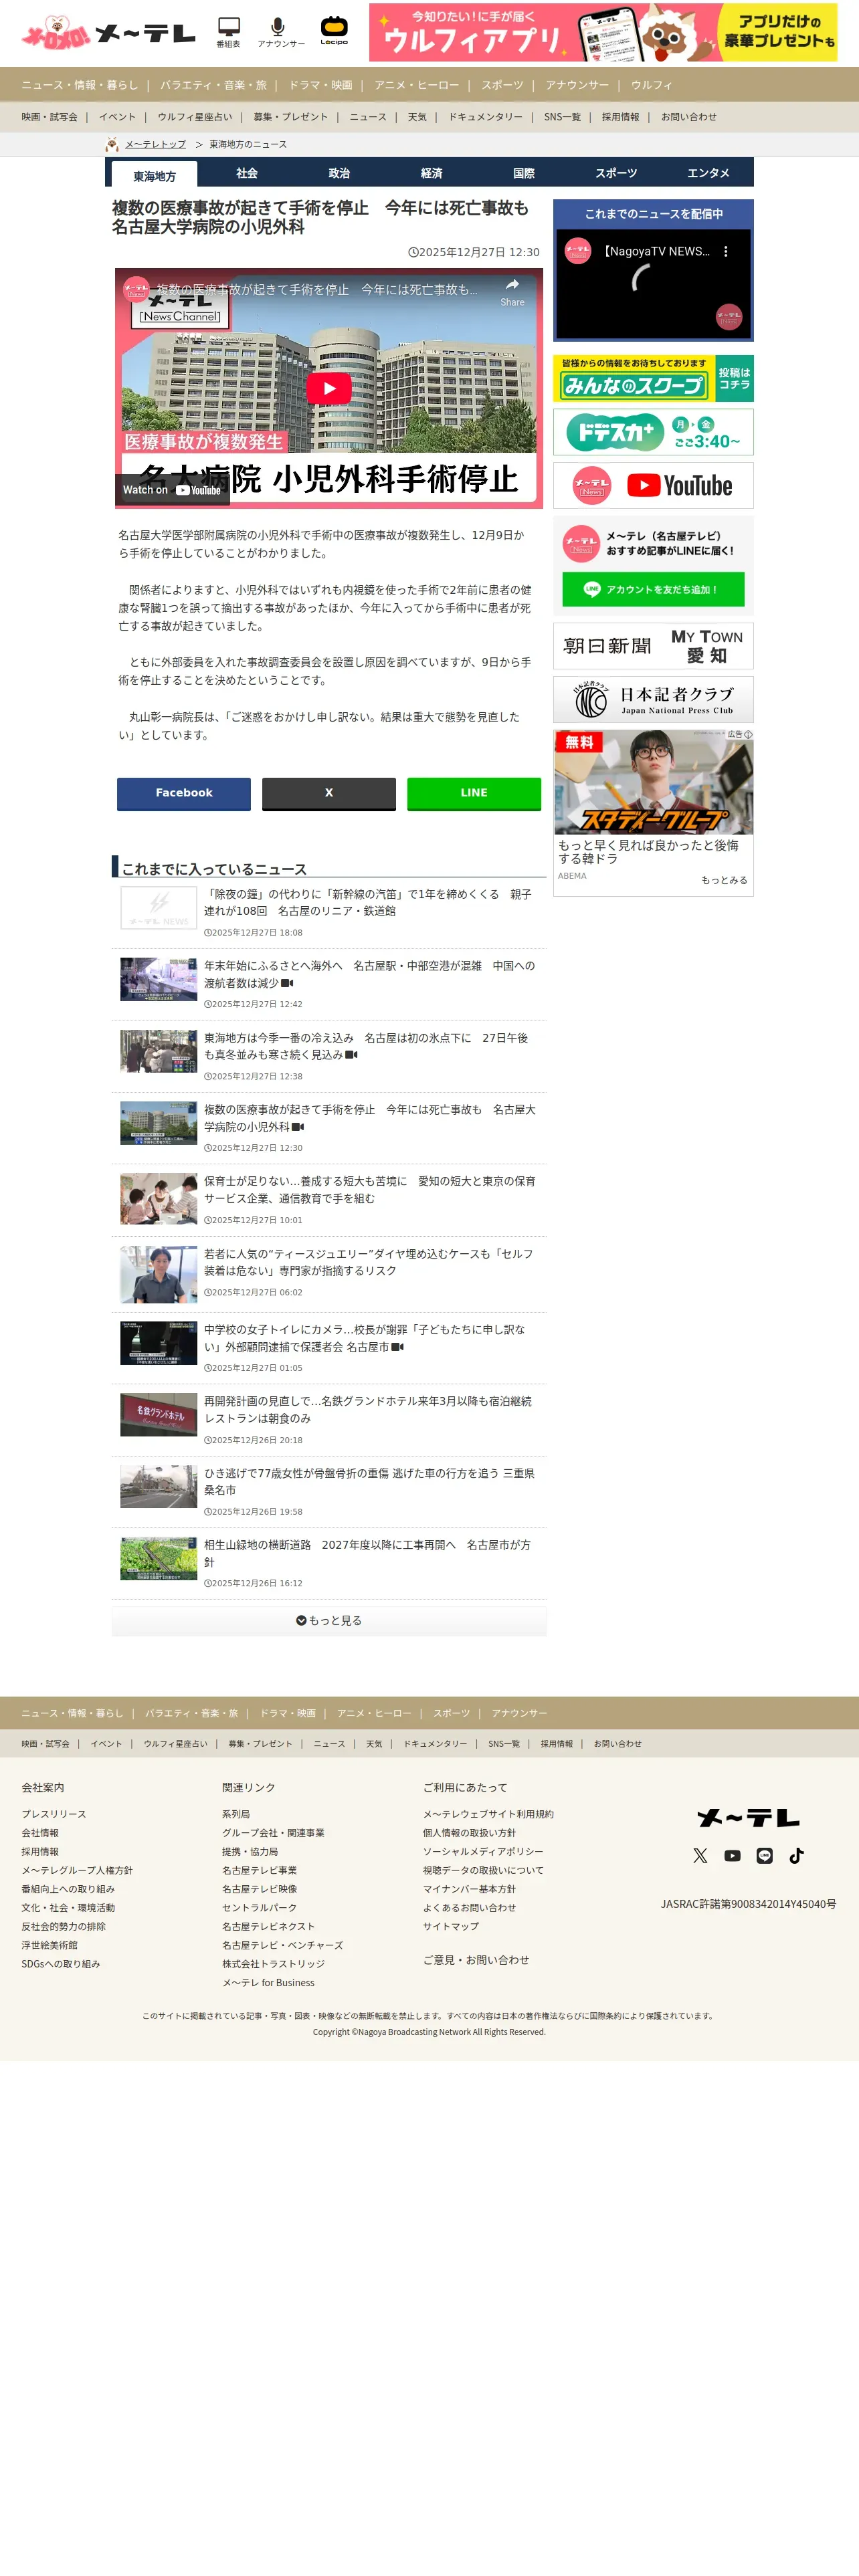Select the スポーツ news tab
859x2576 pixels.
pyautogui.click(x=616, y=173)
